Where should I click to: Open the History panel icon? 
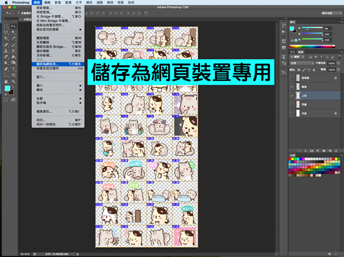coord(284,25)
